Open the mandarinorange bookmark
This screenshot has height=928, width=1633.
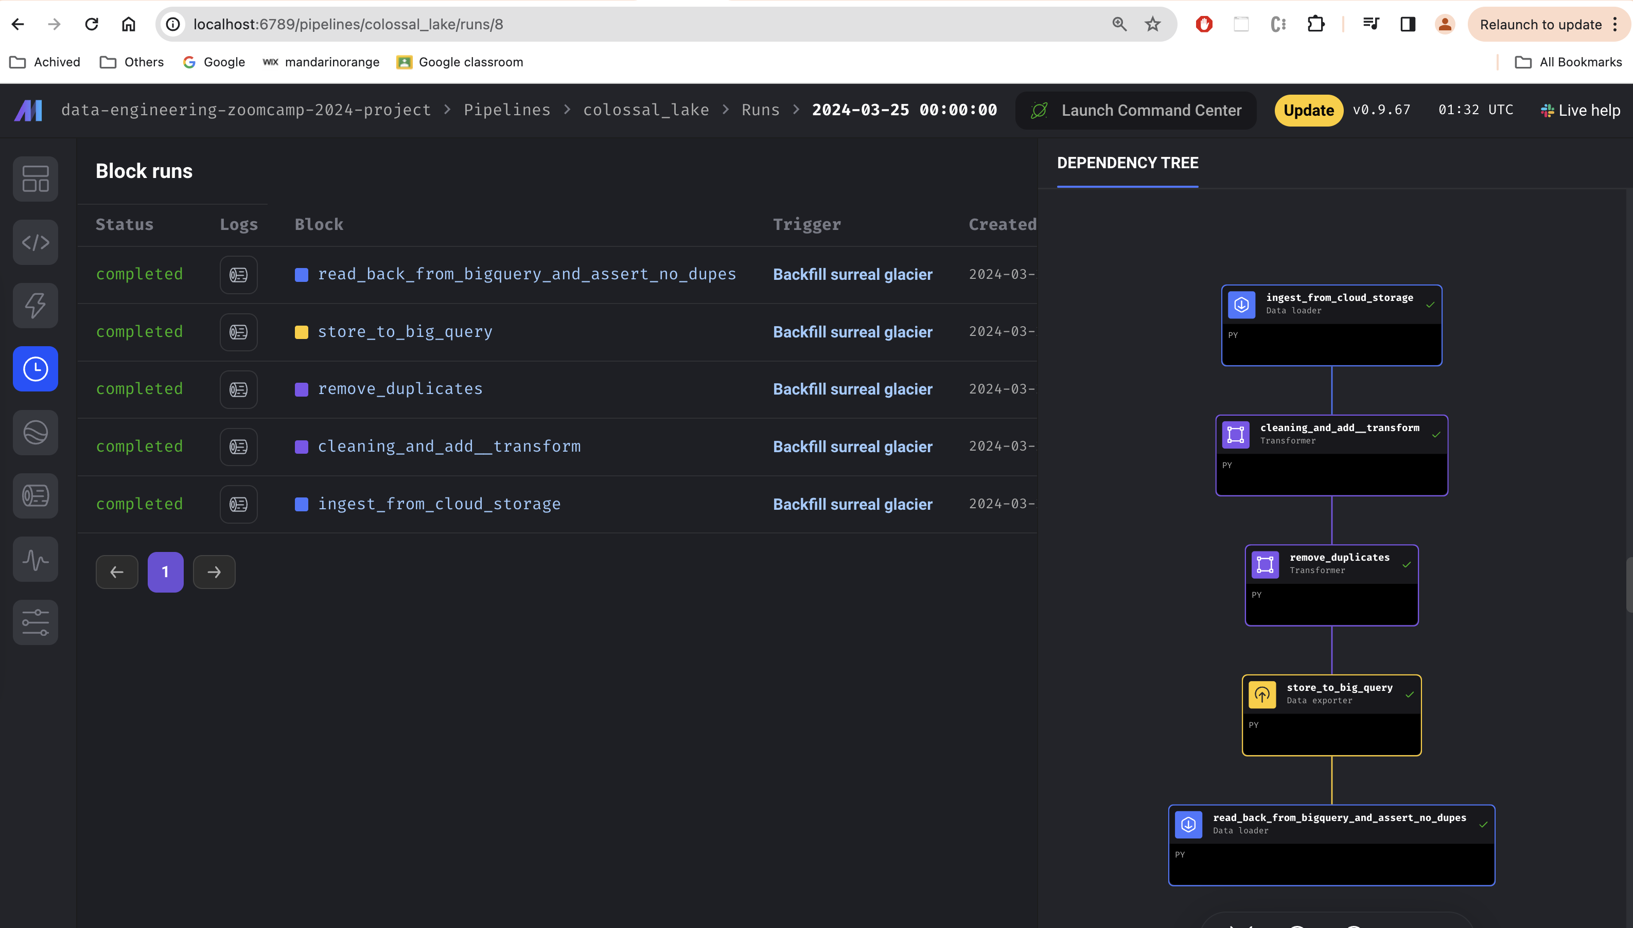(321, 62)
